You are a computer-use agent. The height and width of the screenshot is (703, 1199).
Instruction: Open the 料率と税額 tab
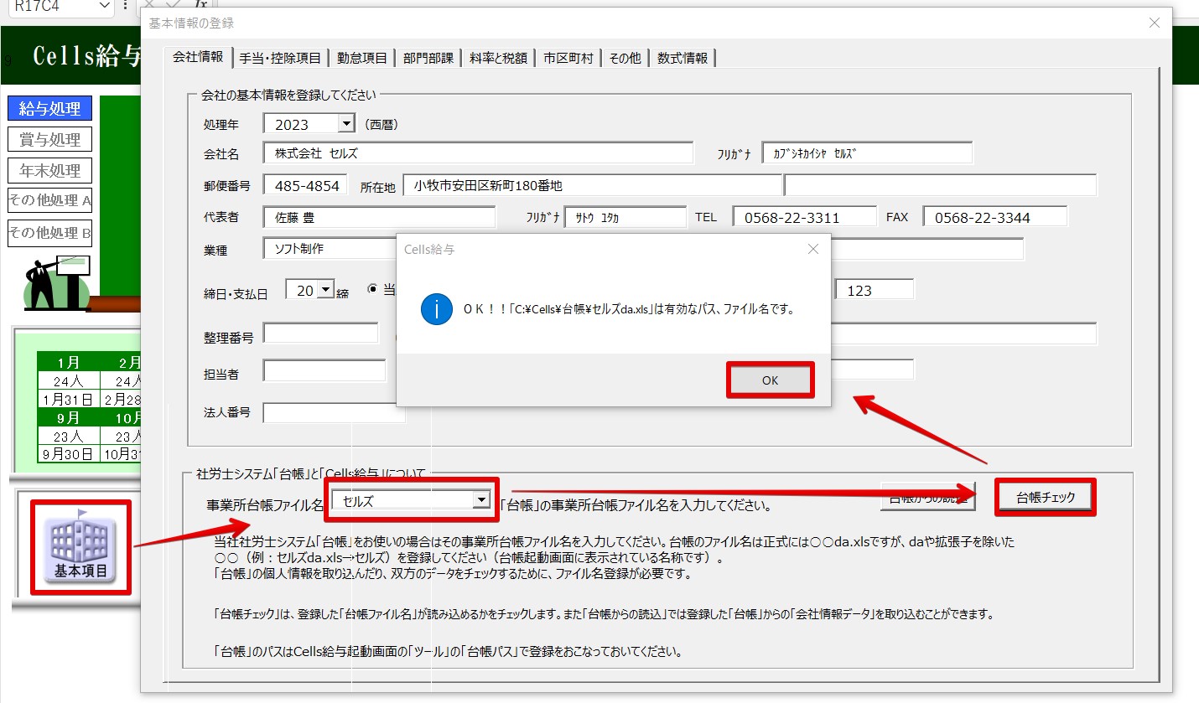click(x=498, y=58)
